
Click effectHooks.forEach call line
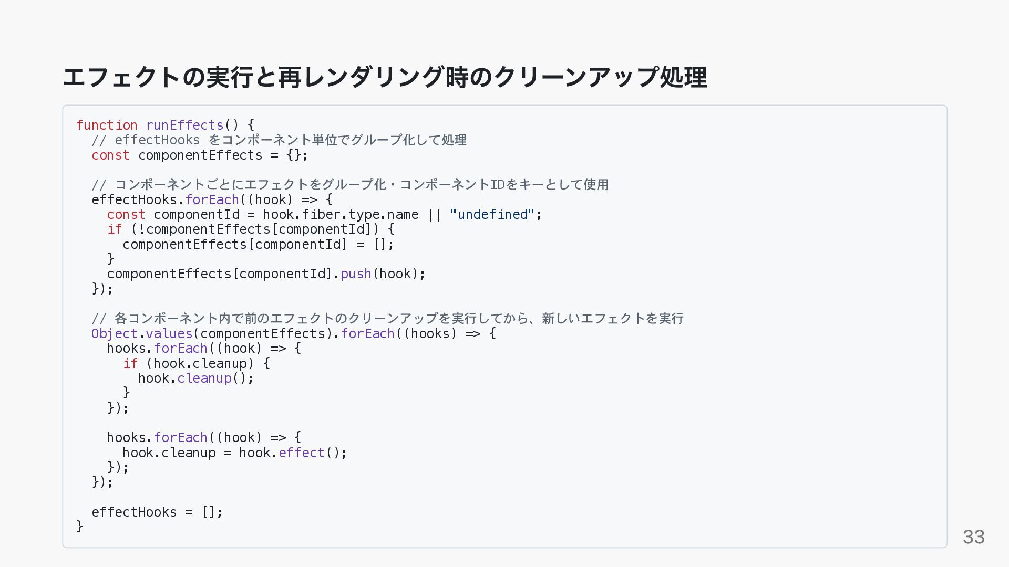click(x=212, y=200)
